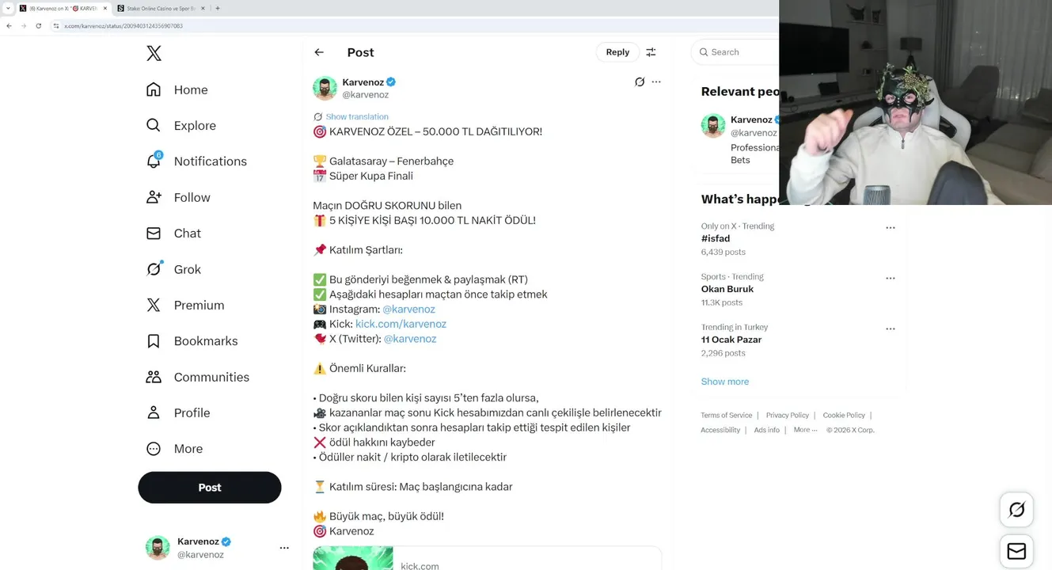Open Notifications with the bell icon
1052x570 pixels.
[196, 161]
